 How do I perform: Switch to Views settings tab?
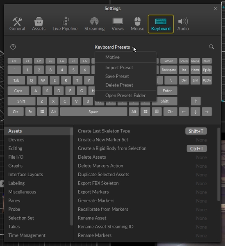tap(118, 24)
